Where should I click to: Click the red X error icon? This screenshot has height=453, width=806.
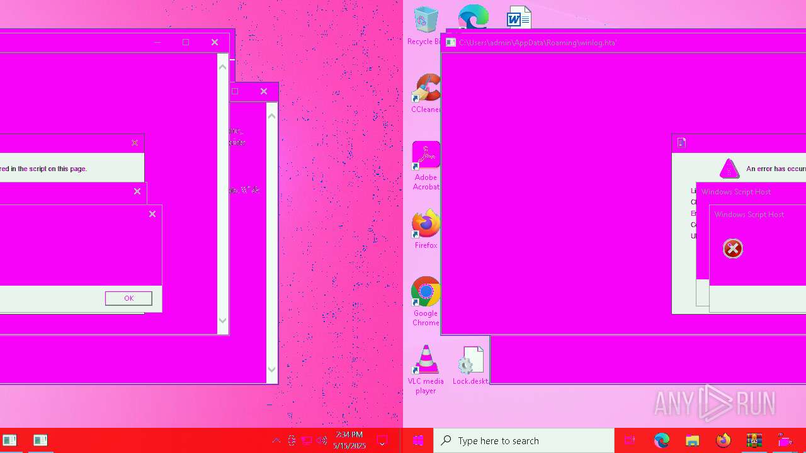point(733,249)
